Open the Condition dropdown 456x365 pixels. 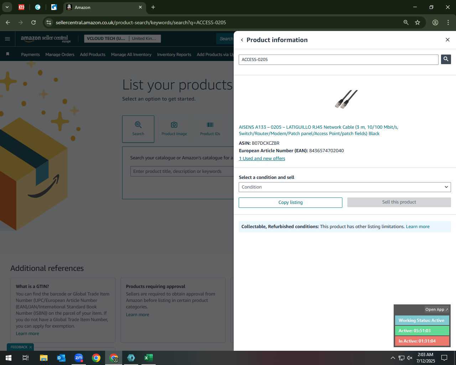point(344,187)
